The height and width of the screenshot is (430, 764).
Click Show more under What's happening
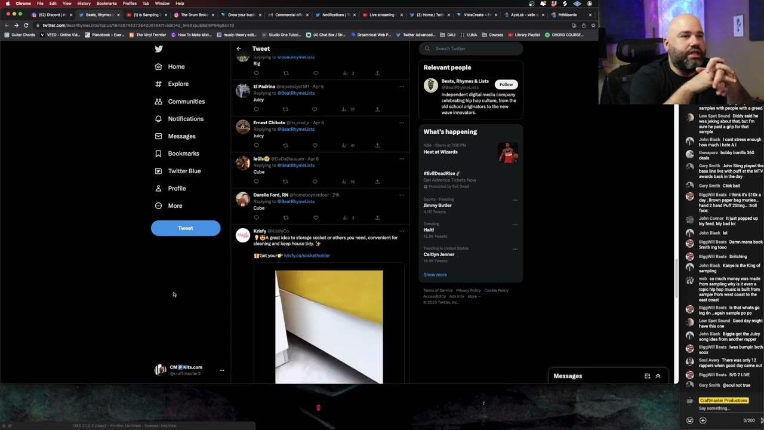point(435,275)
